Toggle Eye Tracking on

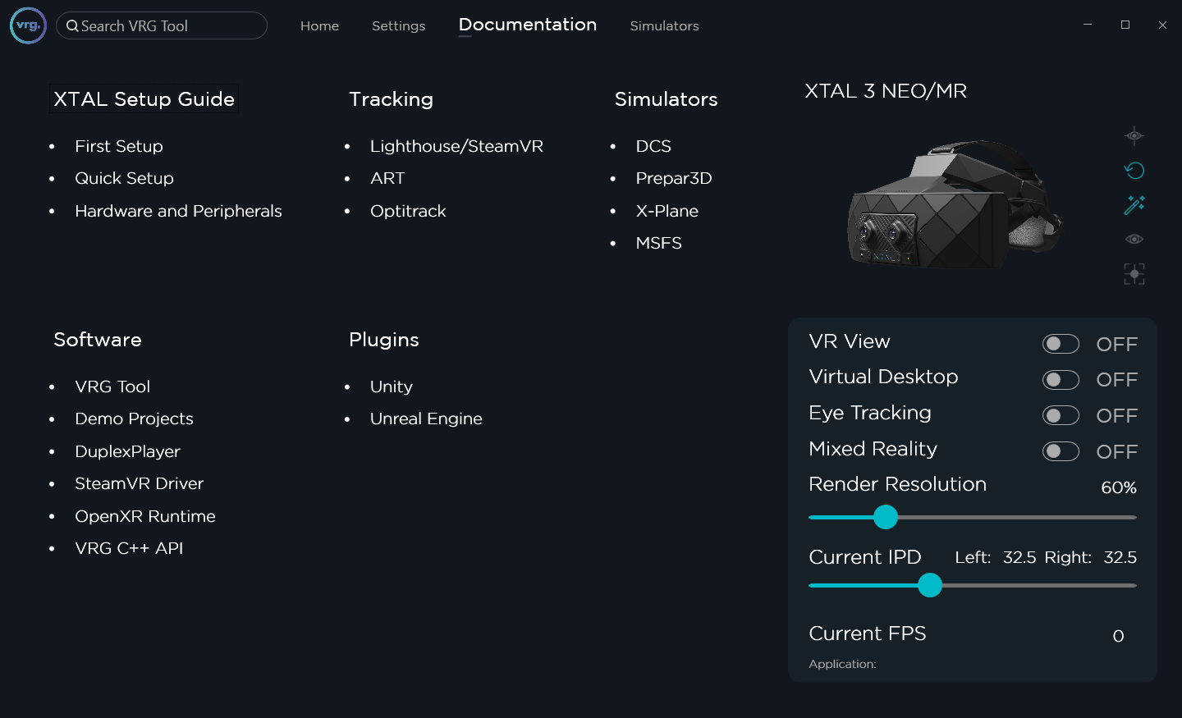click(x=1061, y=415)
